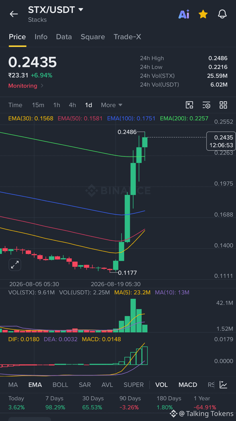Select the 1h chart interval
Screen dimensions: 236x421
(57, 105)
